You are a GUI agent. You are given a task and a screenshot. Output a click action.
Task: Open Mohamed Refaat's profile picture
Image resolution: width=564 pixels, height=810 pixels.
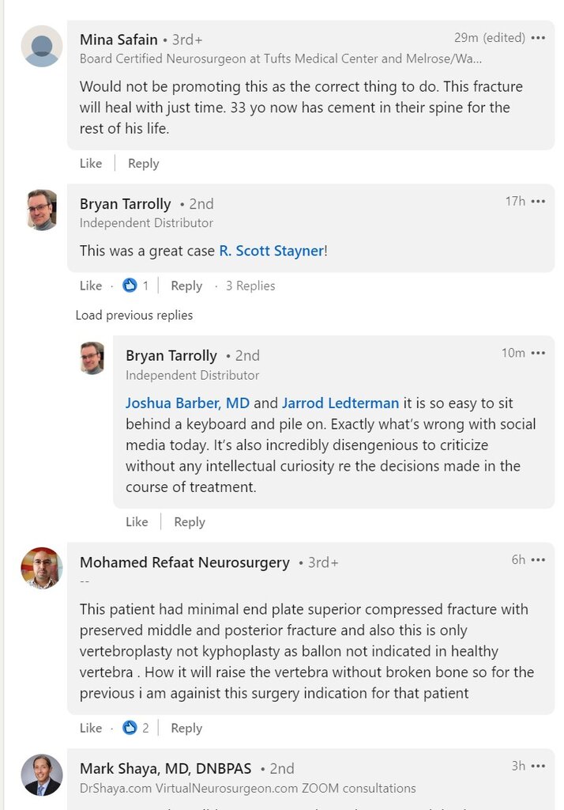[42, 568]
